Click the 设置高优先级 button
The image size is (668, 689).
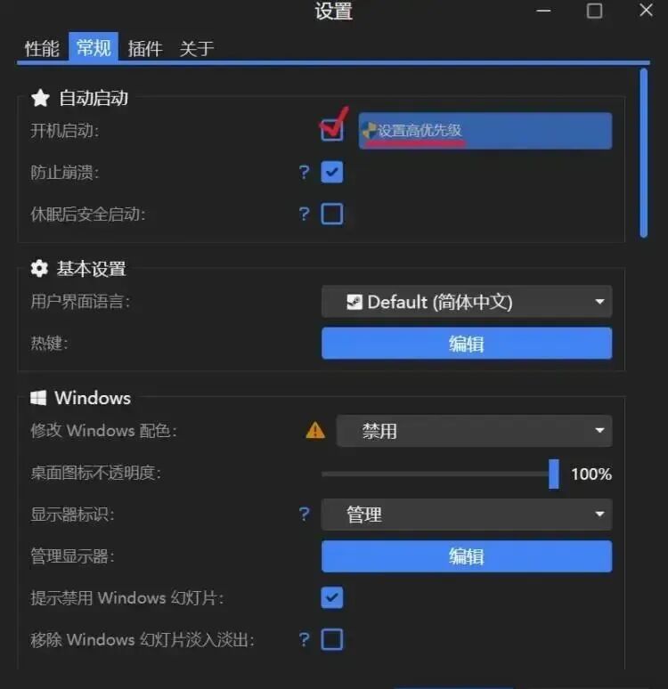click(x=485, y=131)
